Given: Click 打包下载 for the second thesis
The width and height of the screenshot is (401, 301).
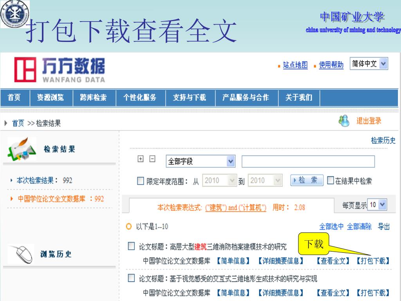Looking at the screenshot, I should (x=373, y=292).
